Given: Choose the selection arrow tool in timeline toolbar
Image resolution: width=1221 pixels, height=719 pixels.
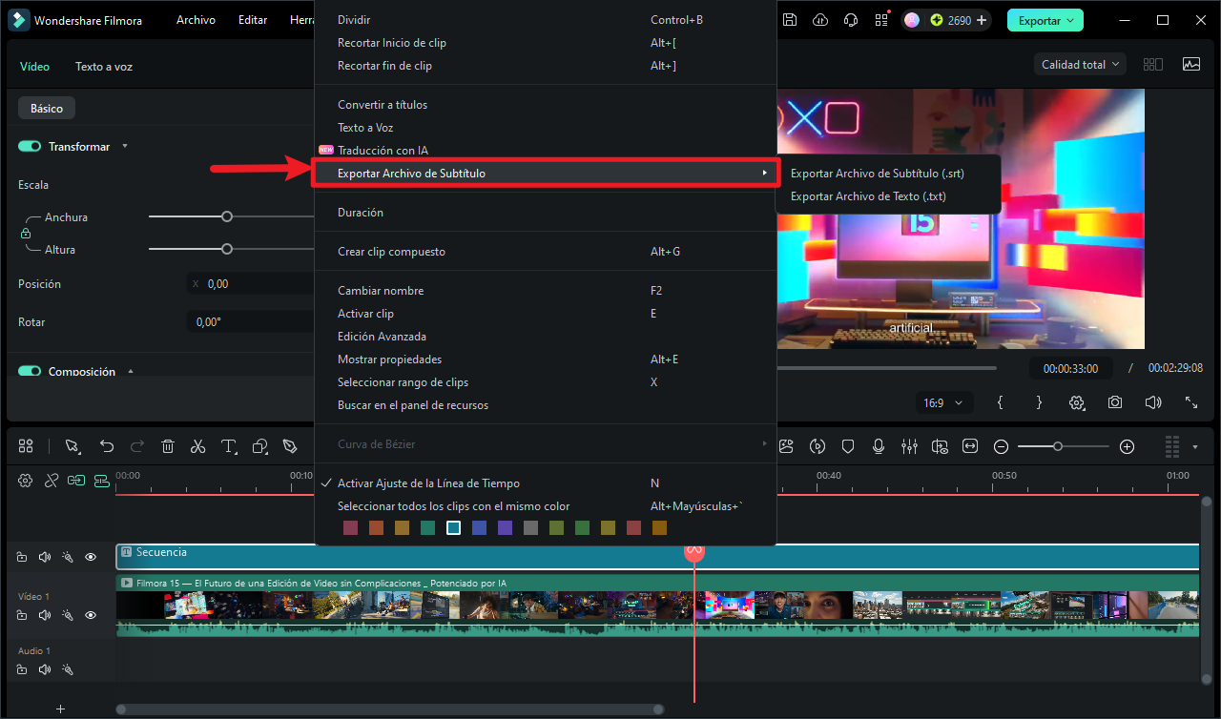Looking at the screenshot, I should coord(72,446).
